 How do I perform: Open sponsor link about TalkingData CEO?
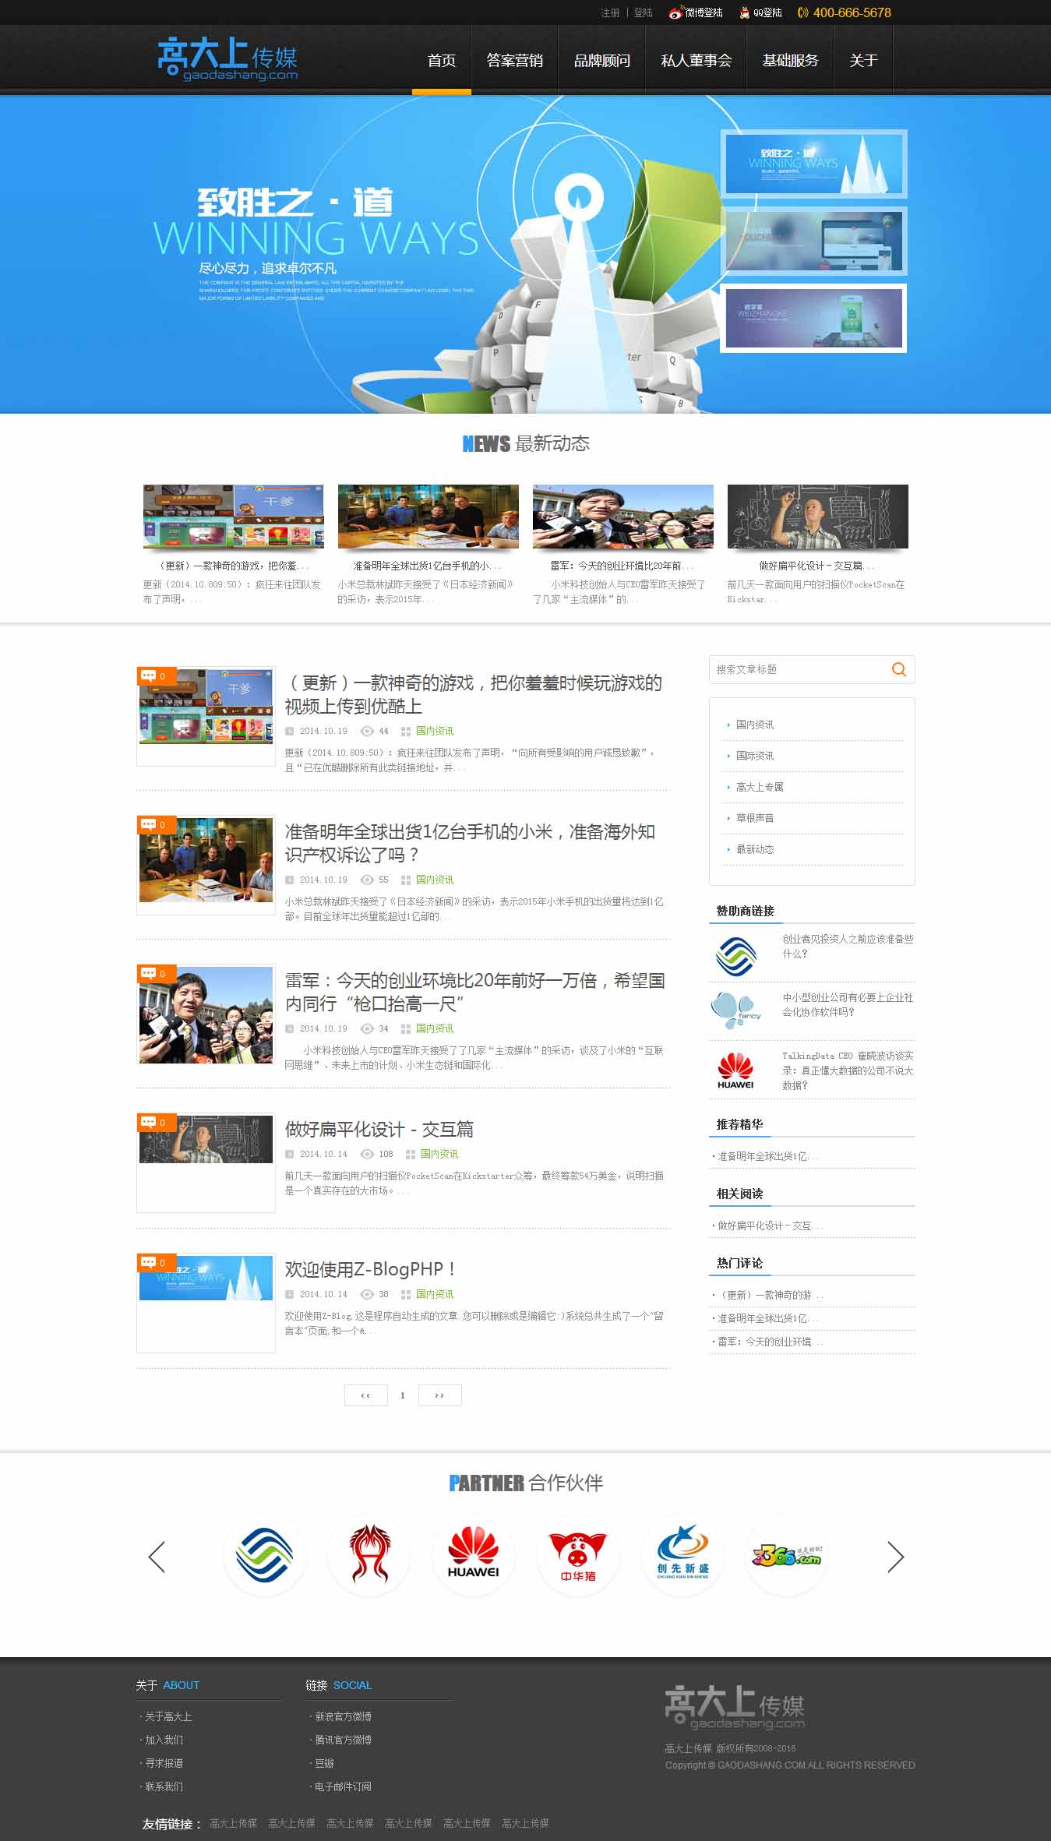point(848,1070)
